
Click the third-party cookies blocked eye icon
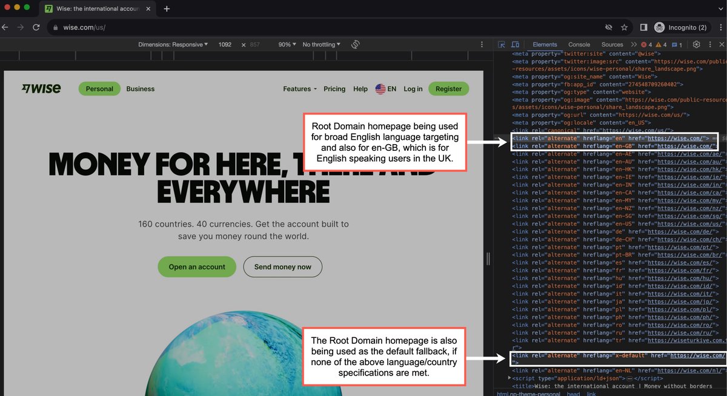[x=608, y=27]
